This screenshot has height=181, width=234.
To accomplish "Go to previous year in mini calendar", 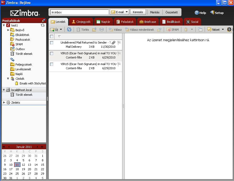I will point(4,147).
